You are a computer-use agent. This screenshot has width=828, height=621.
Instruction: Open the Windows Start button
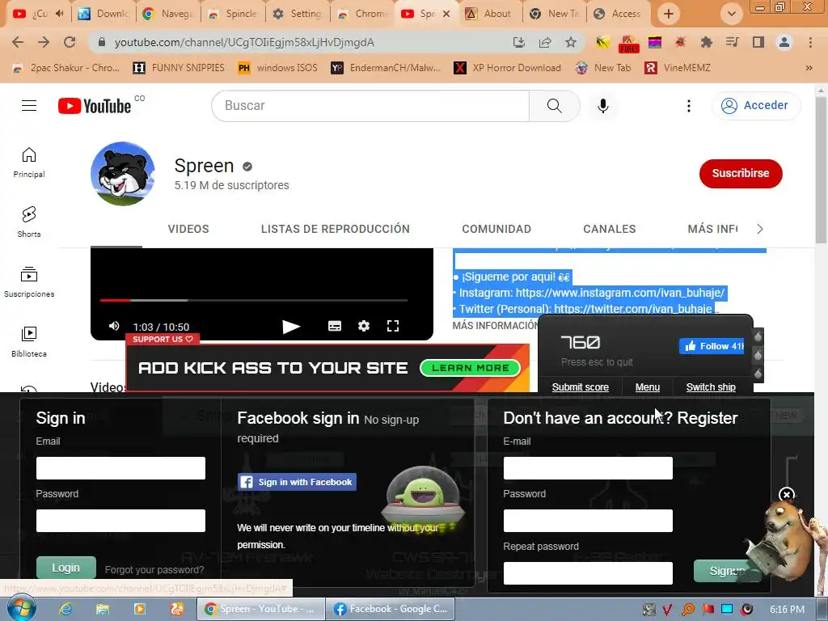pyautogui.click(x=21, y=609)
